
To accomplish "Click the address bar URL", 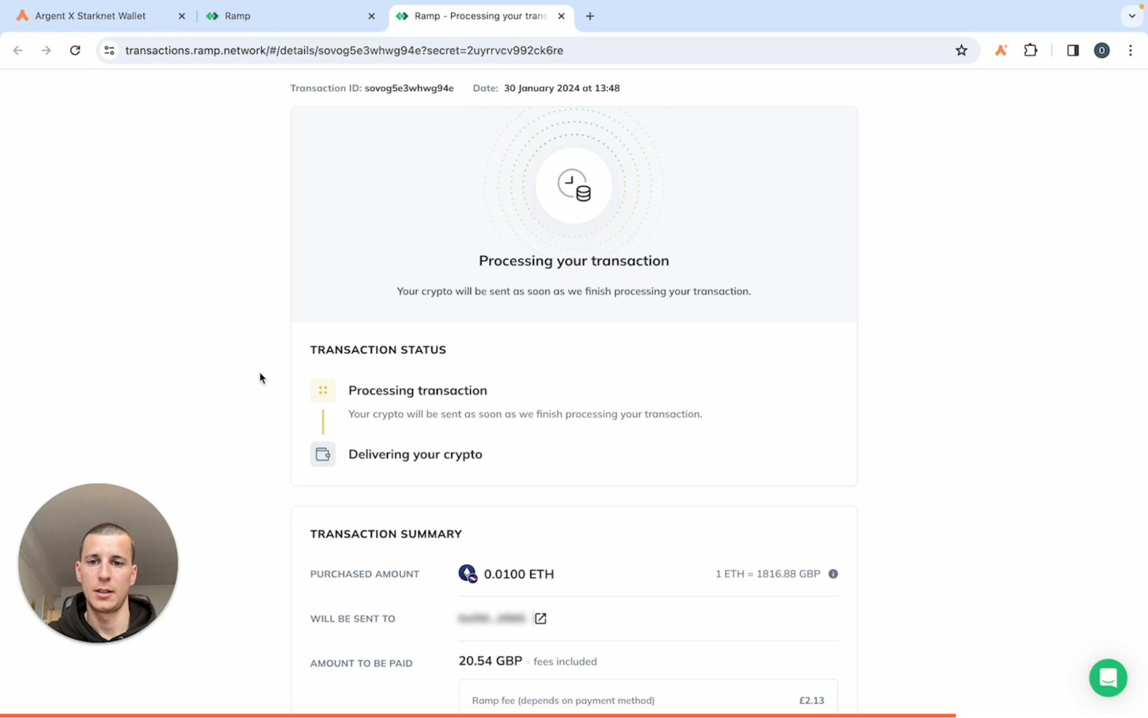I will 344,51.
